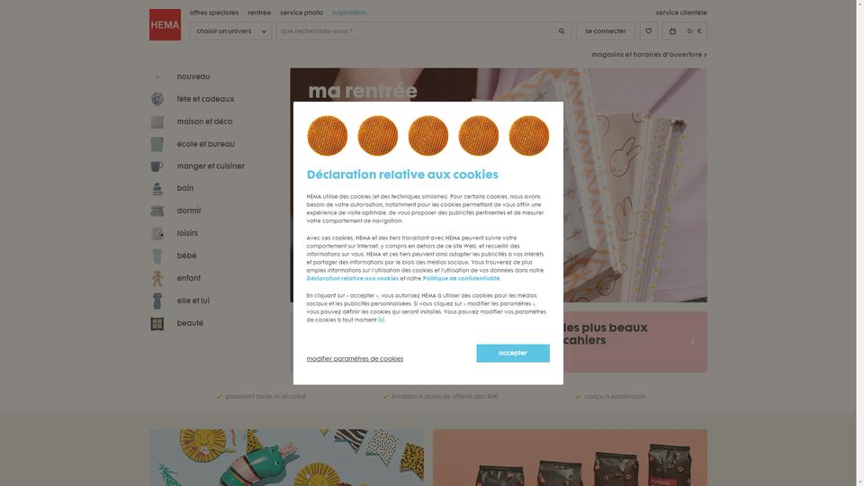Image resolution: width=864 pixels, height=486 pixels.
Task: Click modifier paramètres de cookies link
Action: tap(355, 359)
